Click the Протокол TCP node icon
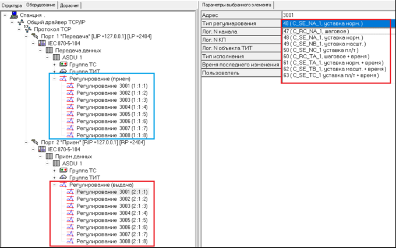Viewport: 396px width, 248px height. coord(27,29)
